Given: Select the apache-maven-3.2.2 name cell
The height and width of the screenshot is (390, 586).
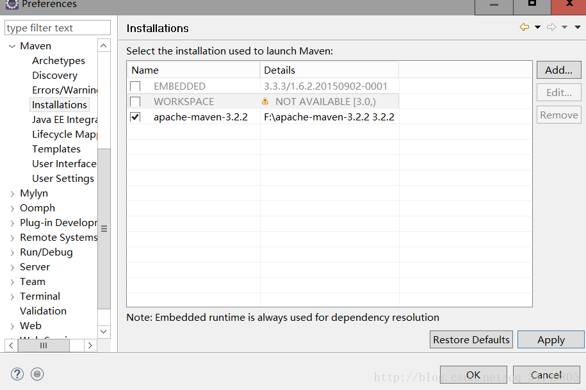Looking at the screenshot, I should (200, 117).
